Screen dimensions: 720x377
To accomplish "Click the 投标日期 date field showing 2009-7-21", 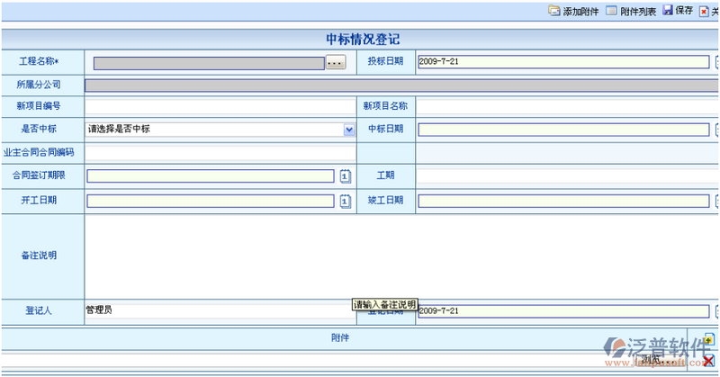I will point(563,62).
